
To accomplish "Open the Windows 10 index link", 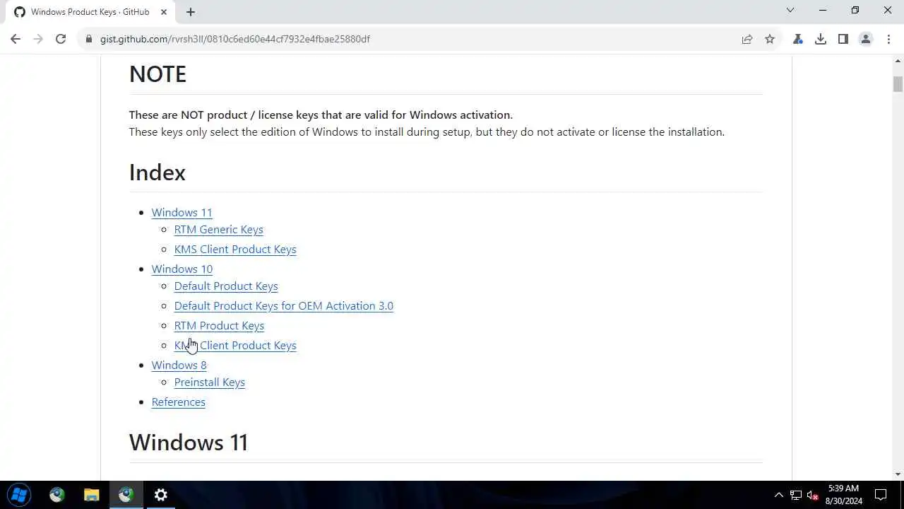I will click(x=182, y=269).
